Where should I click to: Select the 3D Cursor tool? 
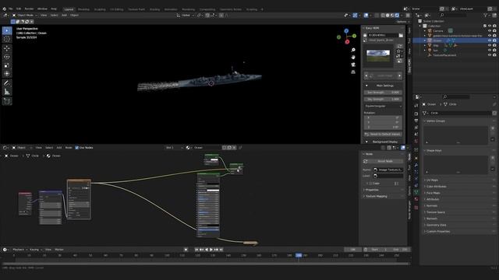[x=7, y=39]
